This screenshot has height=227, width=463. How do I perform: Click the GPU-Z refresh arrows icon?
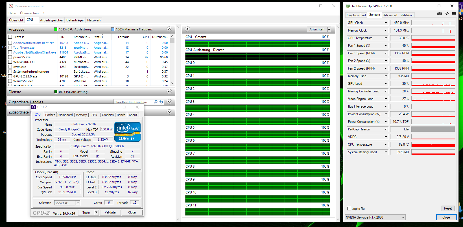pyautogui.click(x=447, y=14)
